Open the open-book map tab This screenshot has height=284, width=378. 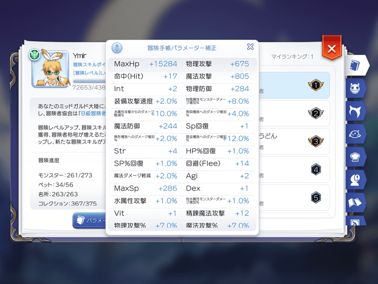pos(355,203)
